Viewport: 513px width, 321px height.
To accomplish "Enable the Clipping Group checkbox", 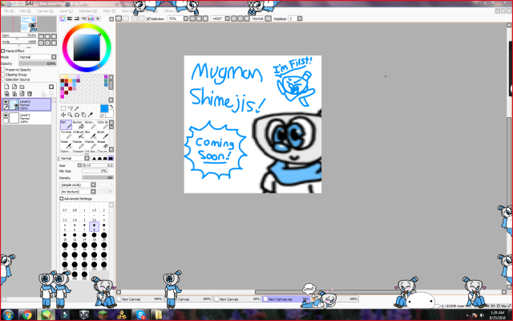I will click(x=3, y=75).
